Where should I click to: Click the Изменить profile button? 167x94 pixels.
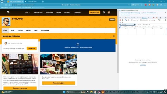coord(112,20)
